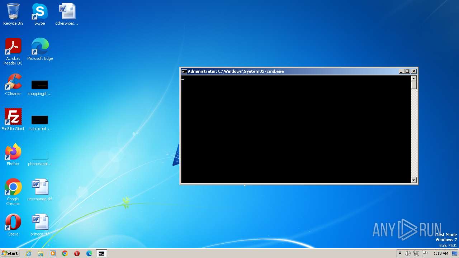Close the cmd.exe window

pos(414,71)
